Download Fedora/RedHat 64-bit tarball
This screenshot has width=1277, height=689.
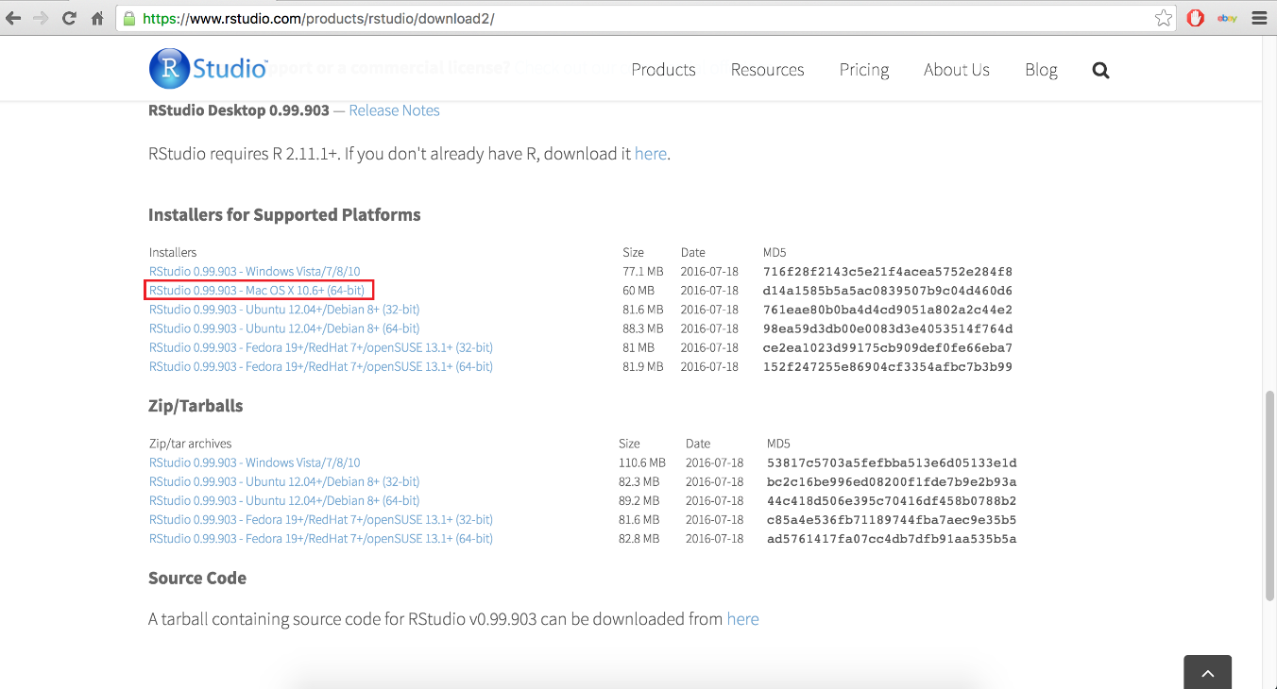click(321, 538)
